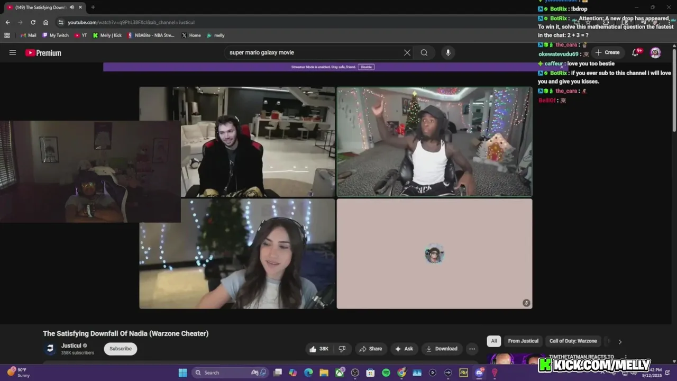Click the video title The Satisfying Downfall Of Nadia
677x381 pixels.
(126, 333)
